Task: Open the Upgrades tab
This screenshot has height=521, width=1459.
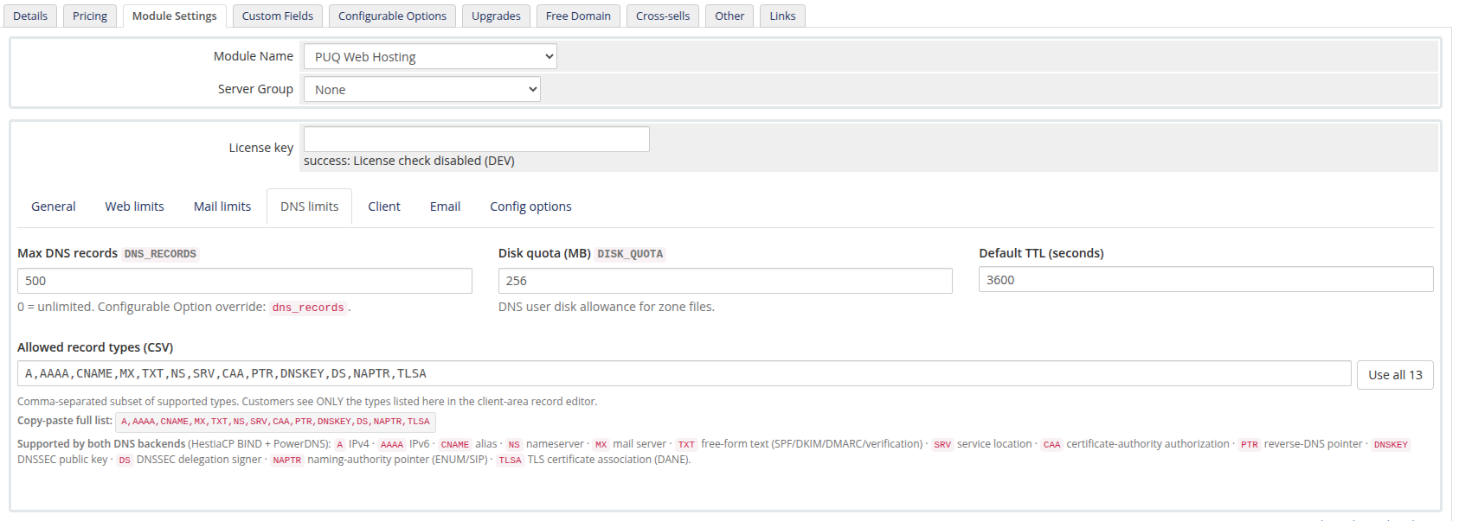Action: click(496, 16)
